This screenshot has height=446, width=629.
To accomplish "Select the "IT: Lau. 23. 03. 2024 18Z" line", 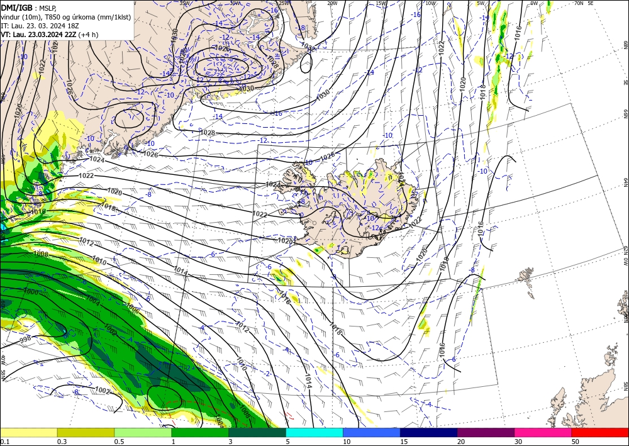I will coord(40,26).
